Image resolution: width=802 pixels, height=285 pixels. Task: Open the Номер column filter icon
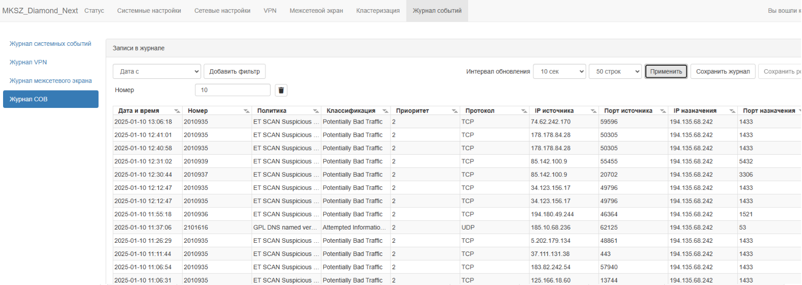pyautogui.click(x=247, y=111)
